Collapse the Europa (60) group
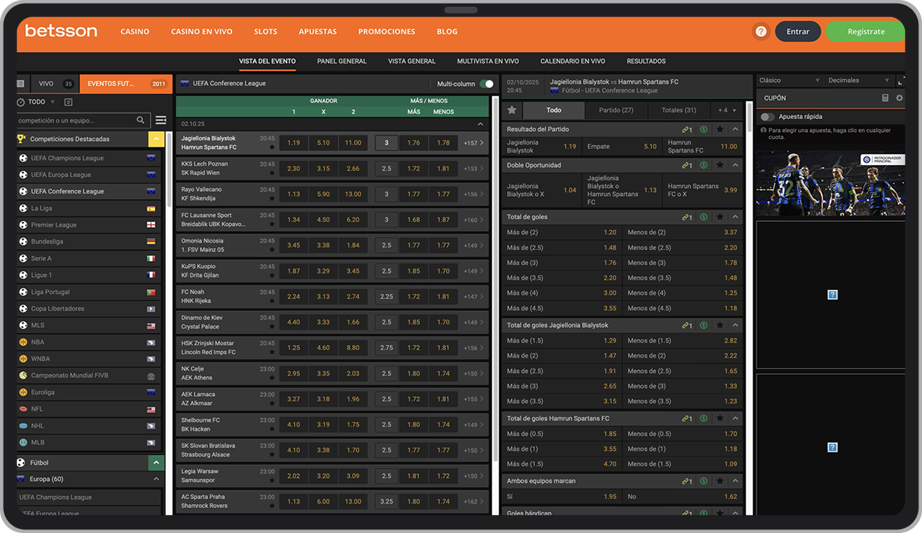922x533 pixels. [156, 479]
